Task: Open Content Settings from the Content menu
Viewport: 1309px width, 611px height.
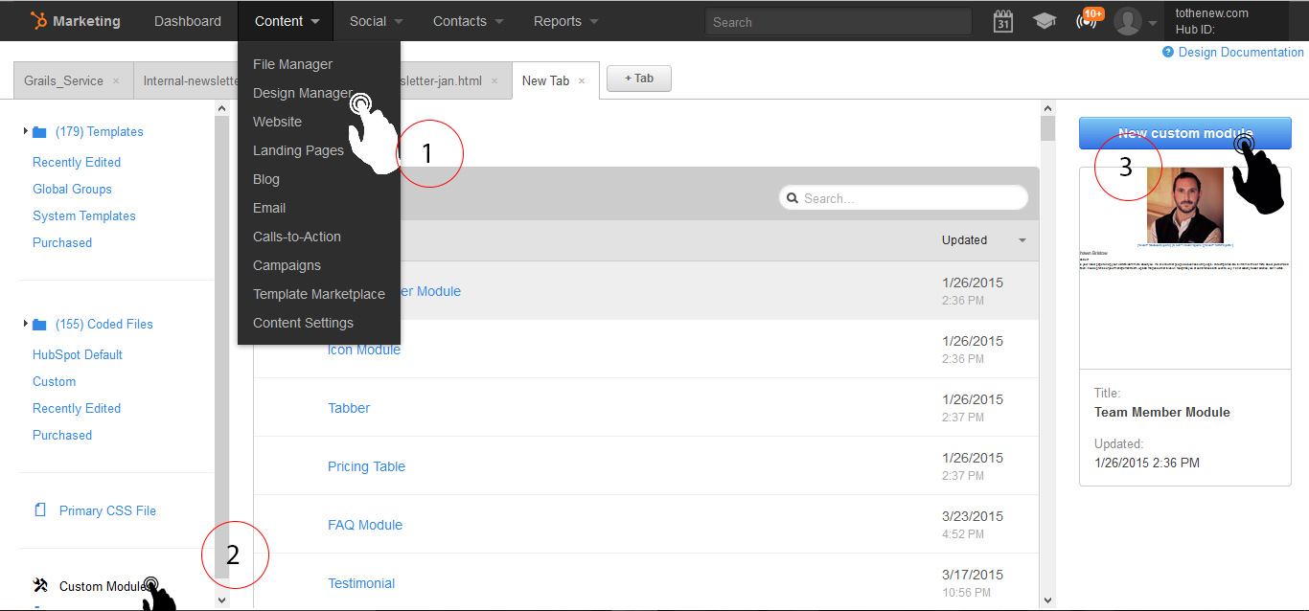Action: tap(303, 323)
